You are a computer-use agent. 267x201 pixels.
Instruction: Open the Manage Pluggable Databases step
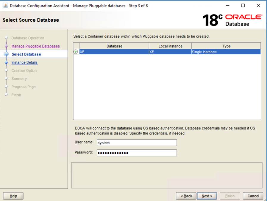36,46
